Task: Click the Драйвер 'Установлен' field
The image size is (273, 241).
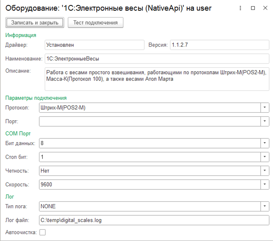Action: (x=95, y=45)
